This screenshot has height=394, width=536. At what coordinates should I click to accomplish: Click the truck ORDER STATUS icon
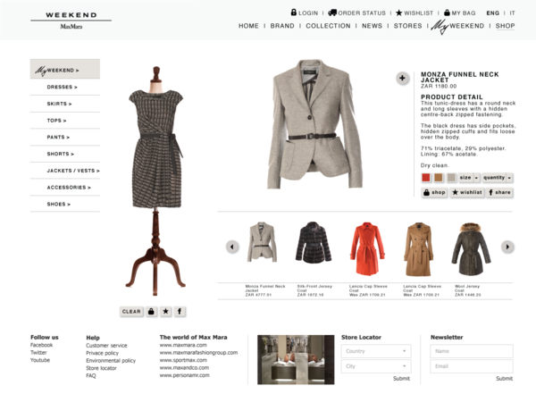(x=332, y=13)
